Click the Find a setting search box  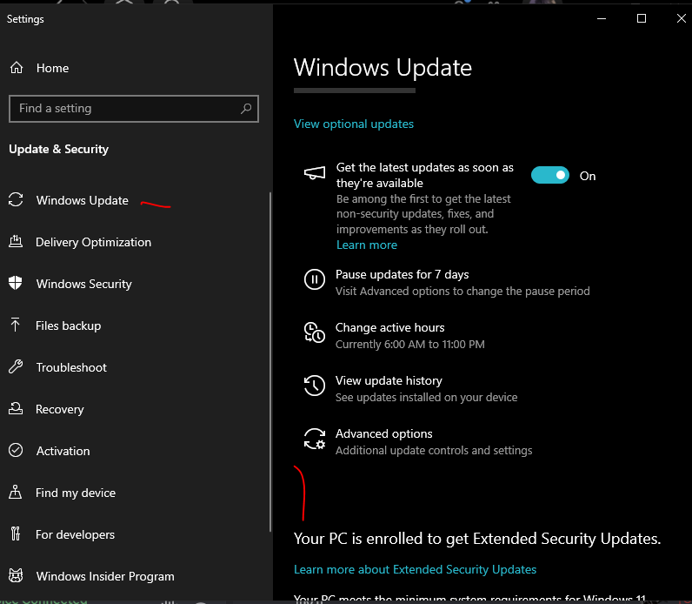point(134,108)
